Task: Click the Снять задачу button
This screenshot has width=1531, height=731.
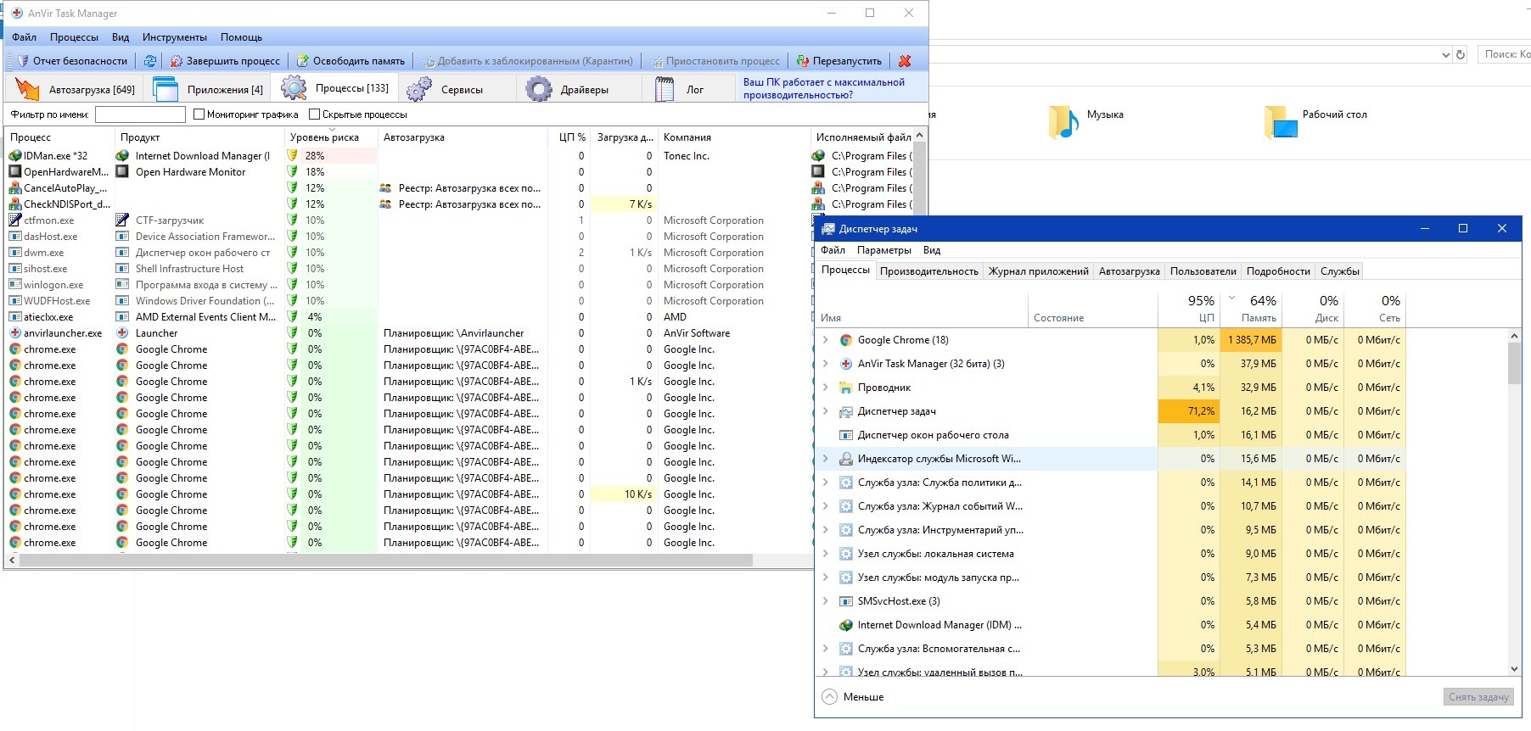Action: point(1478,697)
